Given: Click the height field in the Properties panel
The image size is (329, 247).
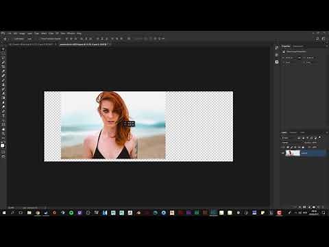Looking at the screenshot, I should point(310,58).
